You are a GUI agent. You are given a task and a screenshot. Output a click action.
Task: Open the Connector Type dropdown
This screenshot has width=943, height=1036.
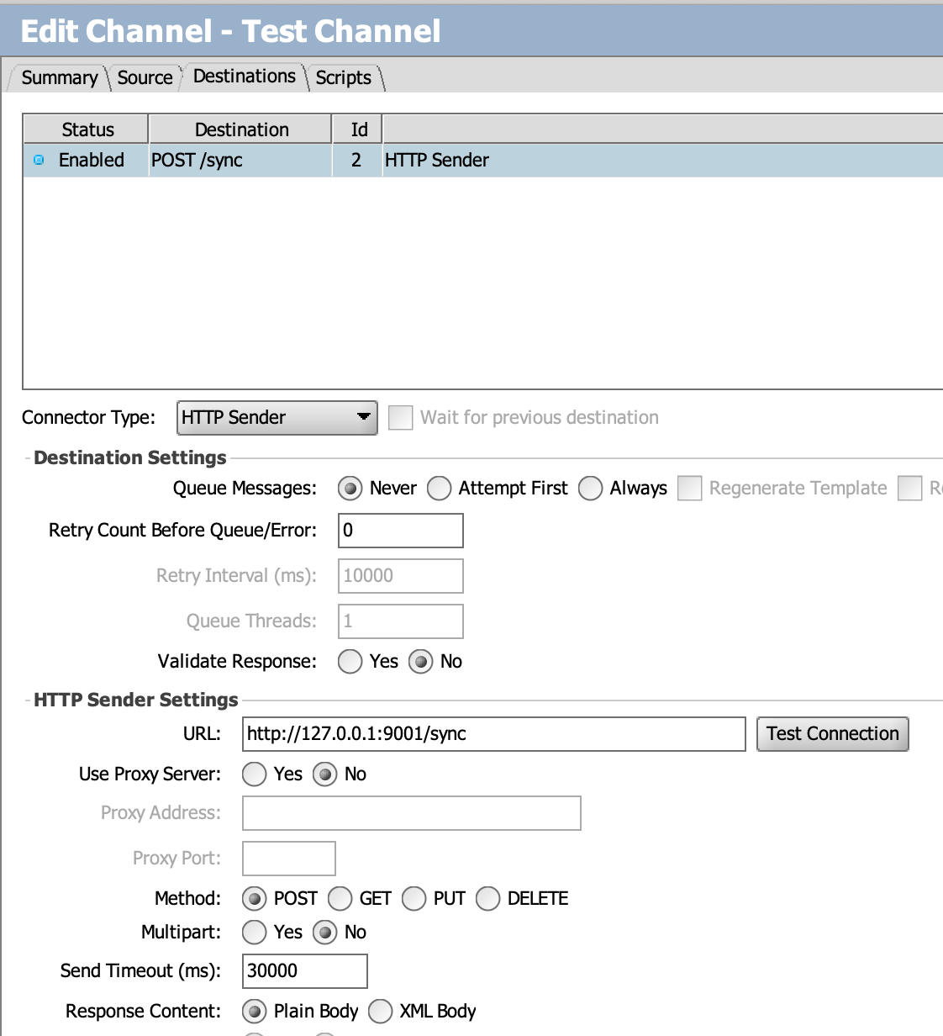pos(361,417)
